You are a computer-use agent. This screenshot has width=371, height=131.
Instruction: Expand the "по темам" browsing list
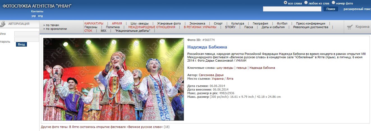pyautogui.click(x=52, y=25)
